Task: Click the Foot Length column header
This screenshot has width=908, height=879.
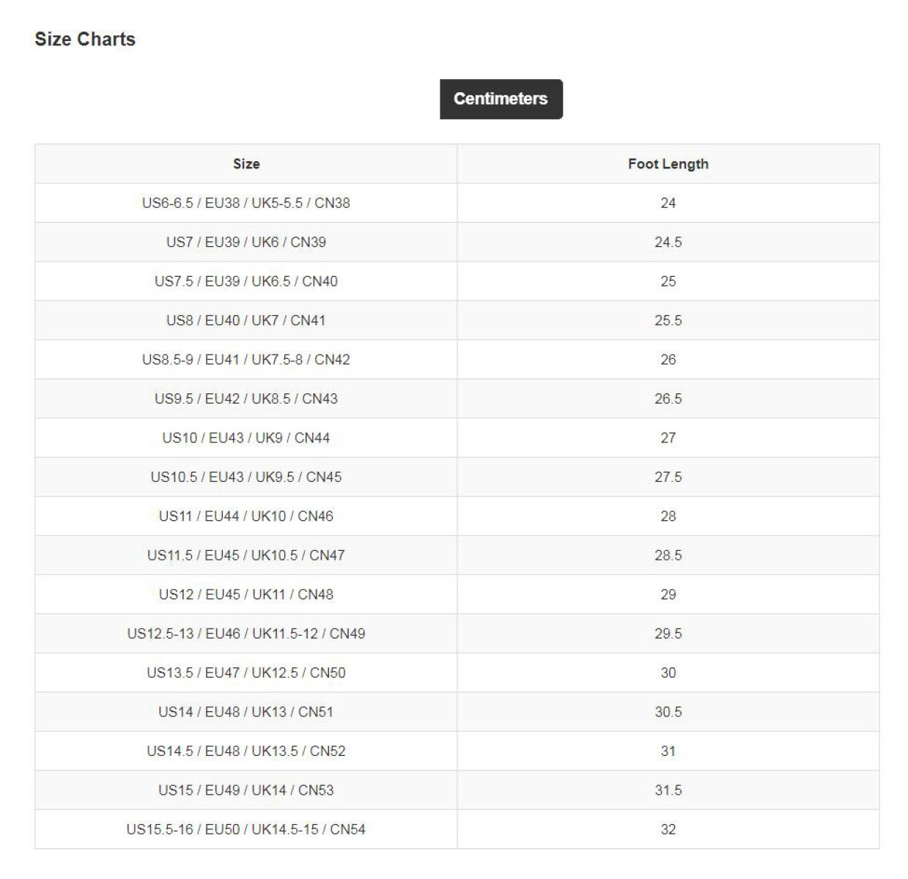Action: (668, 164)
